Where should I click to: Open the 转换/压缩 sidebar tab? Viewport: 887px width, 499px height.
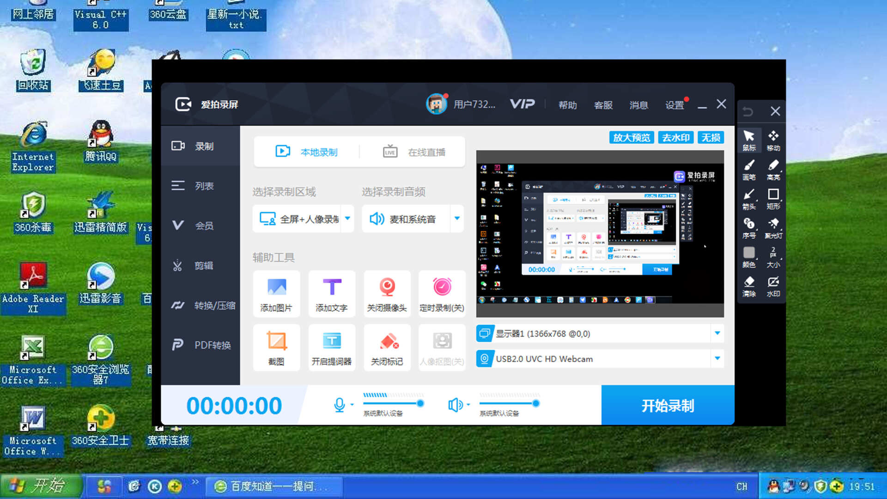tap(200, 305)
